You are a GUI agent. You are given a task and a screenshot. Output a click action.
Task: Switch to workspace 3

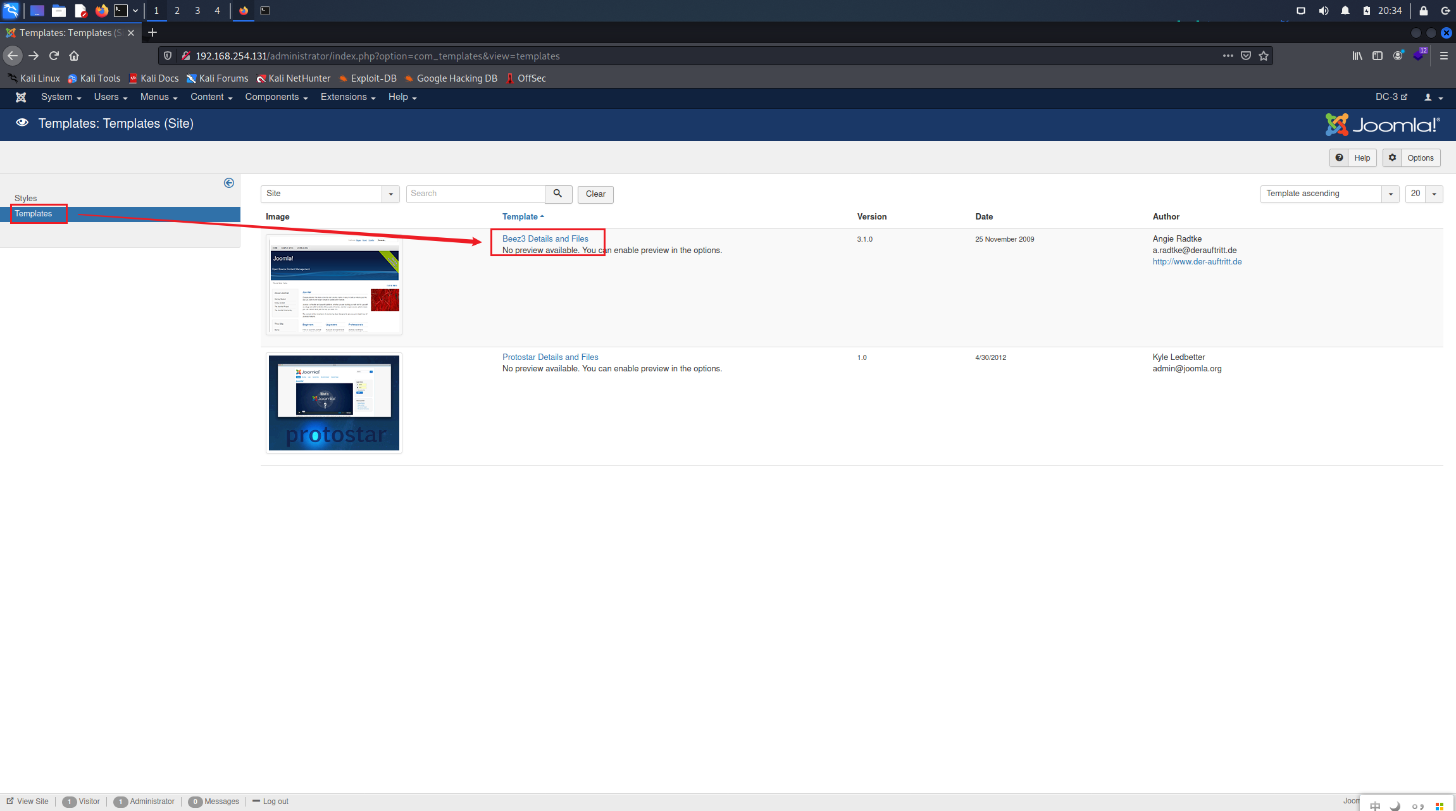197,11
